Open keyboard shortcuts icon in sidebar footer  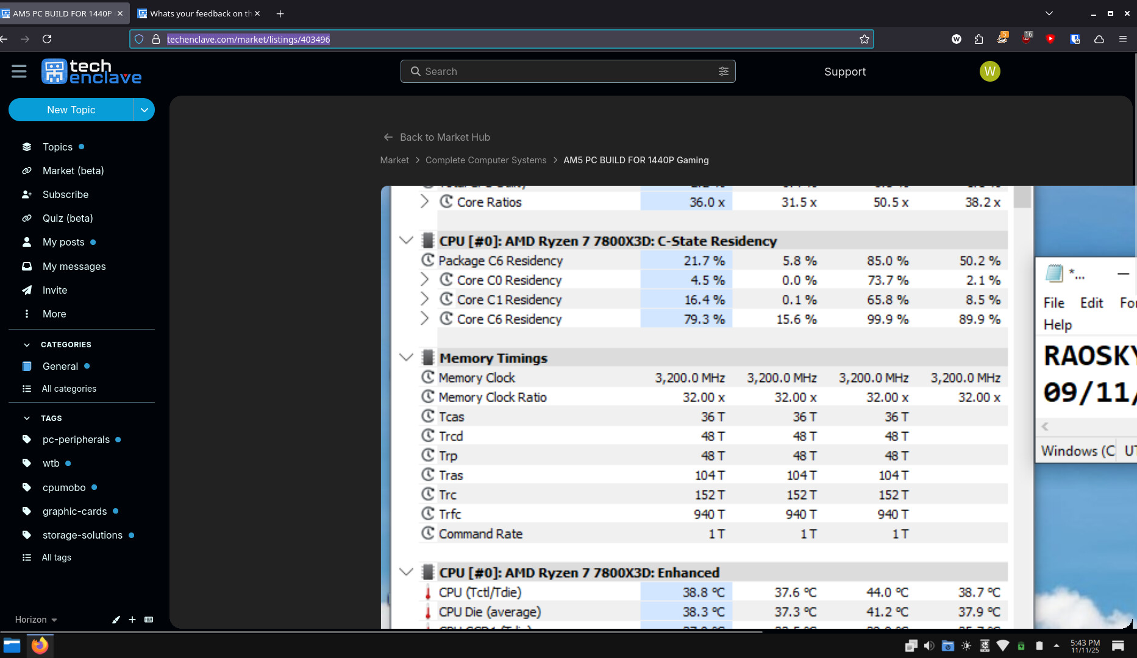click(149, 620)
